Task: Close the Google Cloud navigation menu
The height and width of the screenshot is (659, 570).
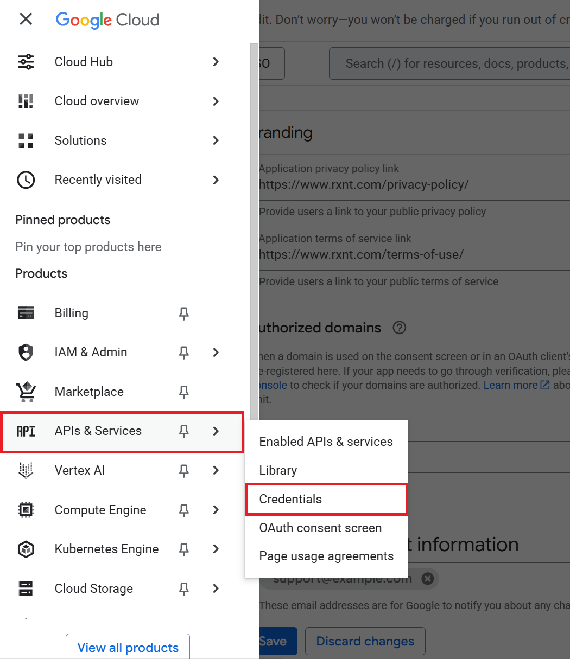Action: (26, 20)
